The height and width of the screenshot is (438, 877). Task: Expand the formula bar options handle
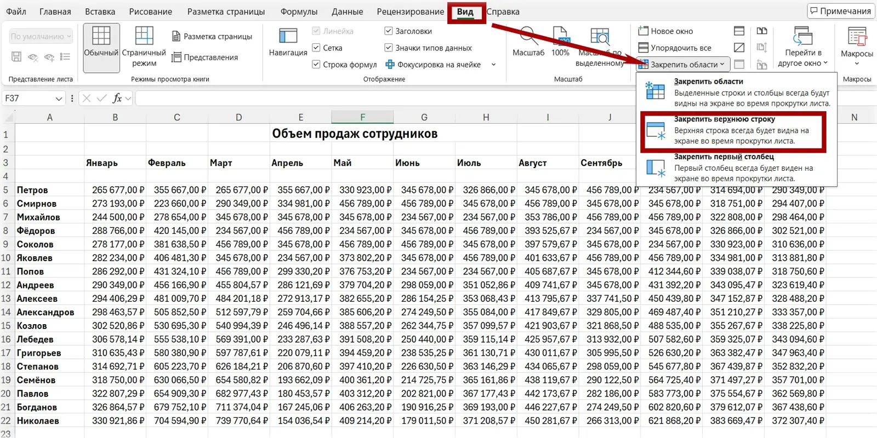(x=72, y=99)
